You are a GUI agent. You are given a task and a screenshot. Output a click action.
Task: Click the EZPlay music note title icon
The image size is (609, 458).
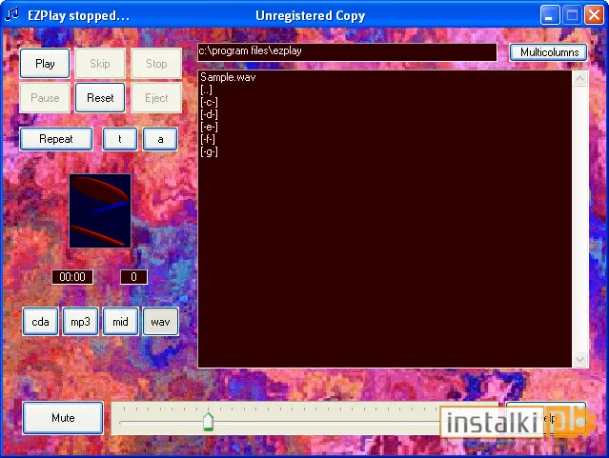point(11,14)
